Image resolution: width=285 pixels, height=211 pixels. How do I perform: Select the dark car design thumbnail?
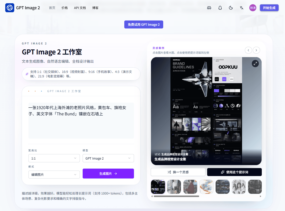pyautogui.click(x=222, y=187)
